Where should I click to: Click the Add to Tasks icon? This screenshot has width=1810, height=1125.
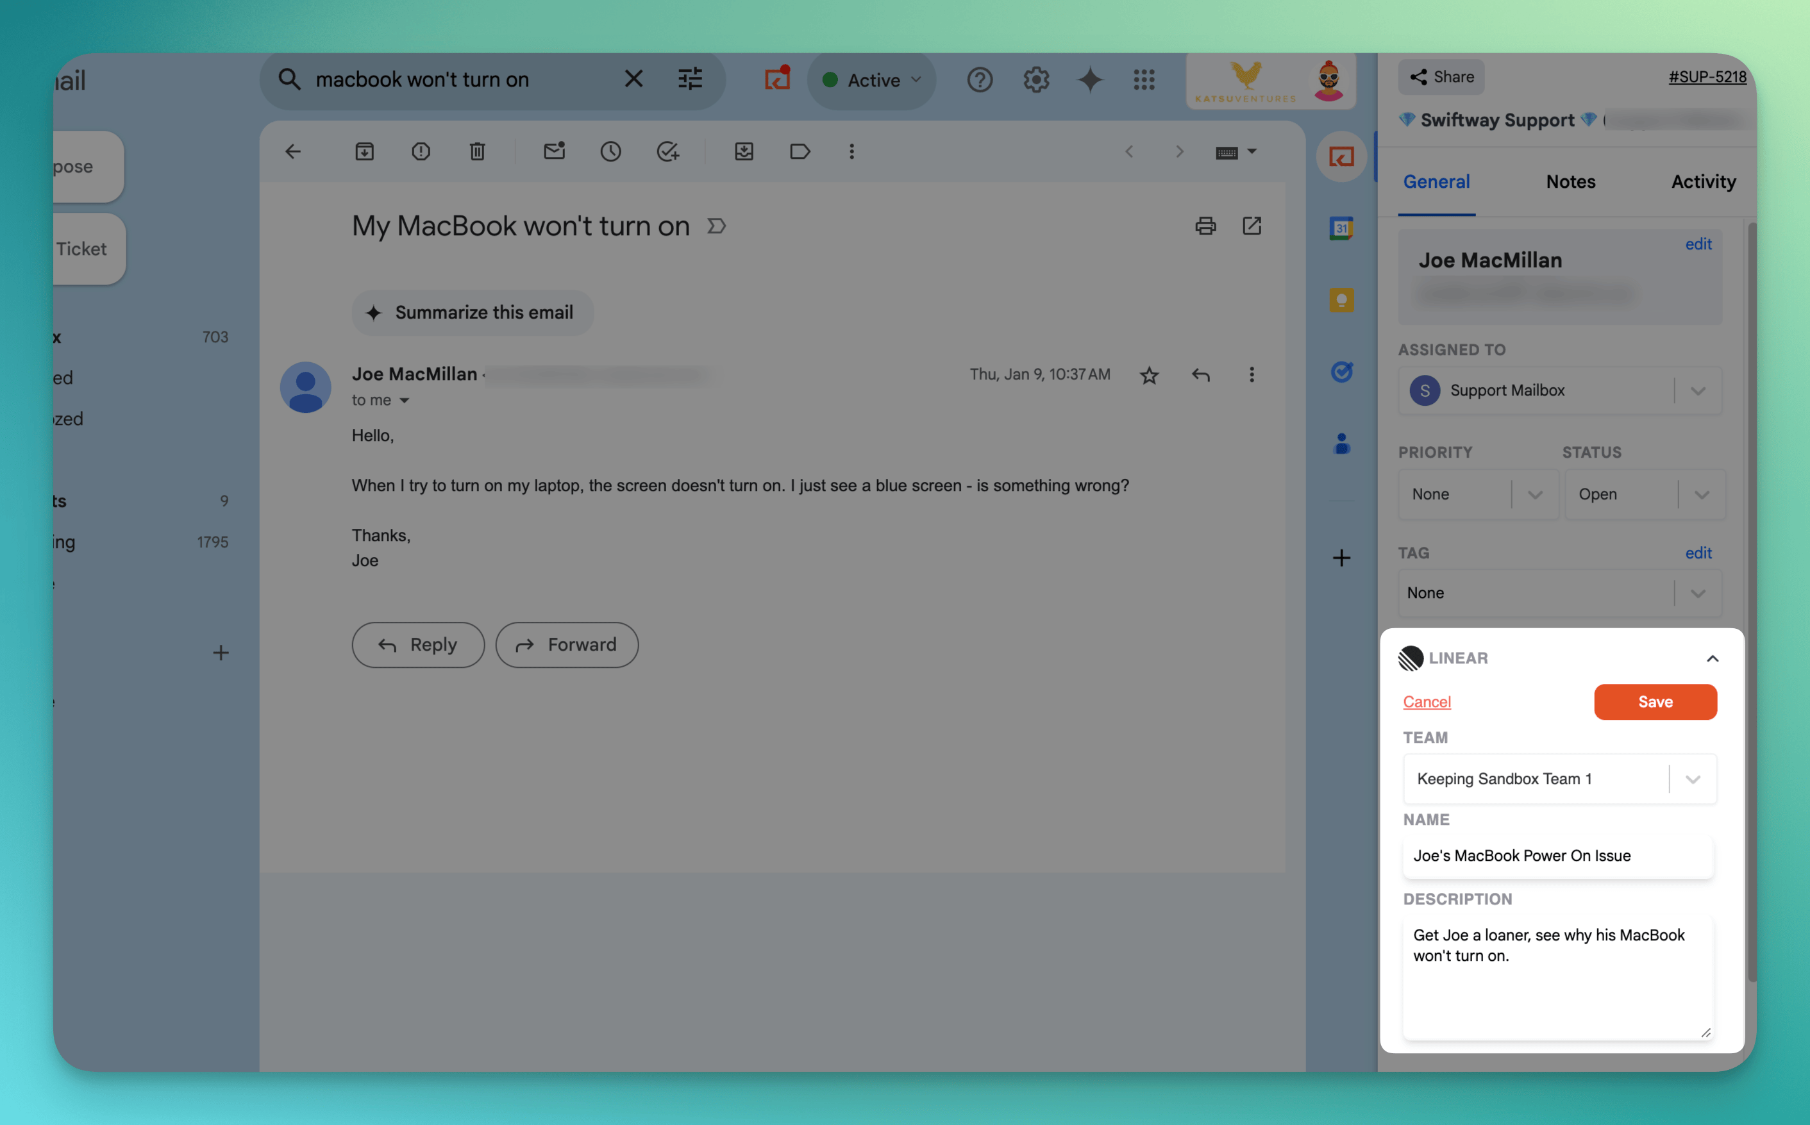click(667, 152)
